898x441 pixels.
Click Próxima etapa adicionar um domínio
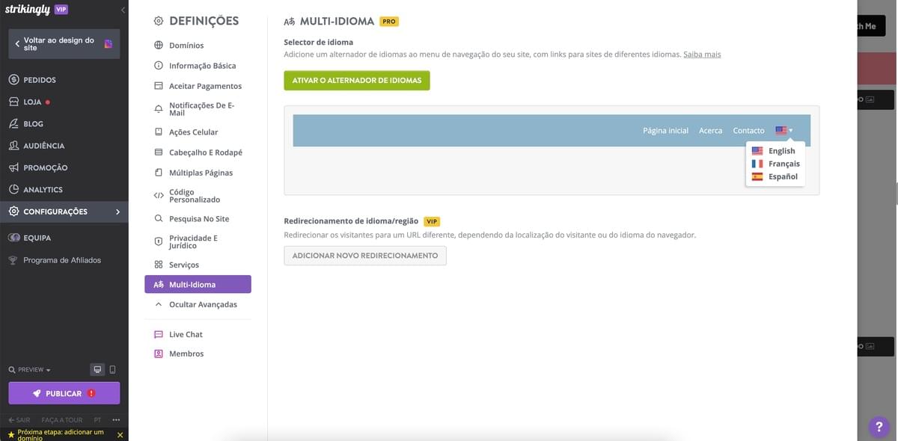coord(61,434)
